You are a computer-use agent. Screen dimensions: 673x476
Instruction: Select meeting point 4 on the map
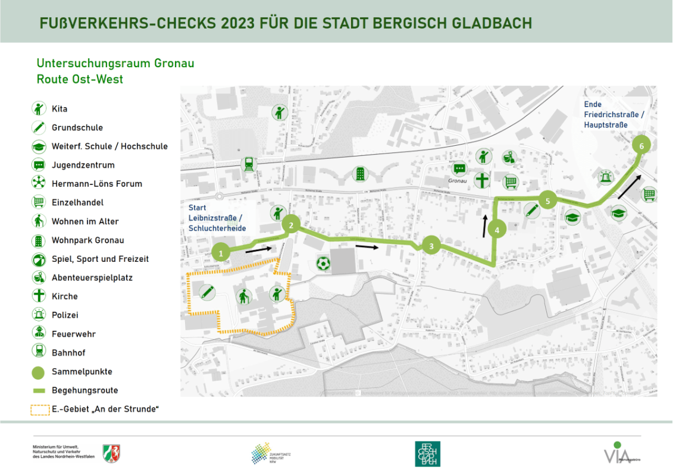(x=497, y=228)
